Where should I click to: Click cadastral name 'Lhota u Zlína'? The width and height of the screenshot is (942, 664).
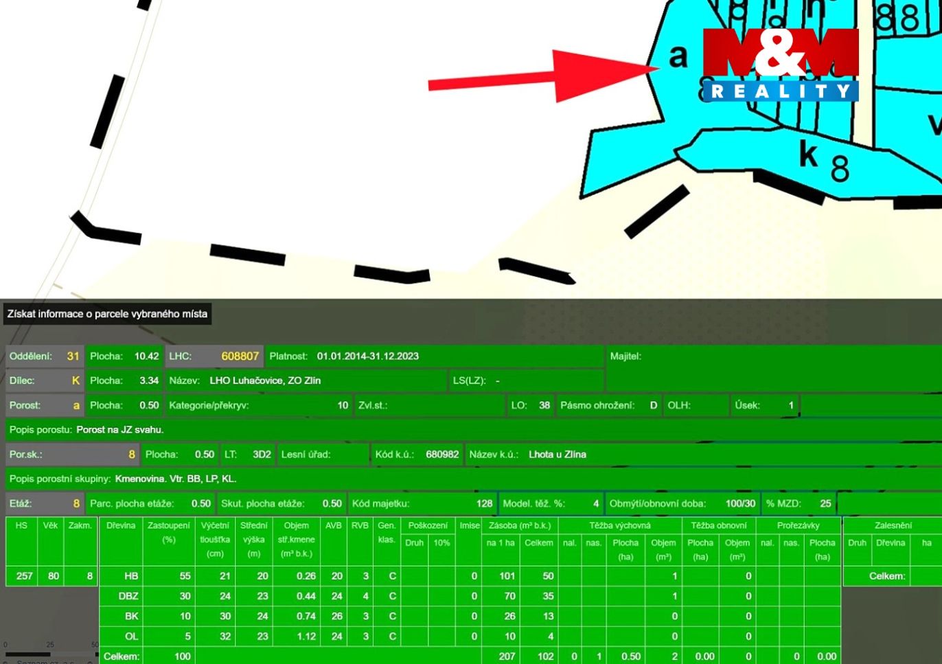point(558,455)
